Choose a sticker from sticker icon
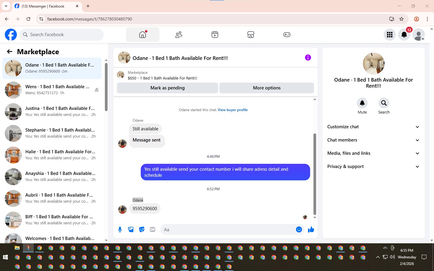This screenshot has height=271, width=434. click(x=142, y=229)
